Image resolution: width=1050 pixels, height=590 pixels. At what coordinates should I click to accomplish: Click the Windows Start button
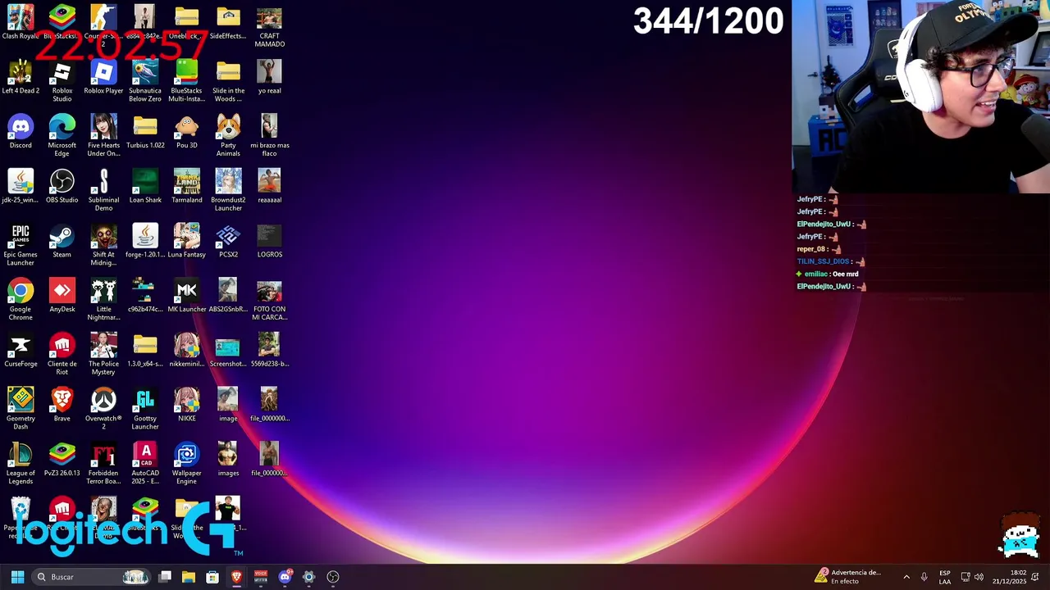pyautogui.click(x=17, y=577)
